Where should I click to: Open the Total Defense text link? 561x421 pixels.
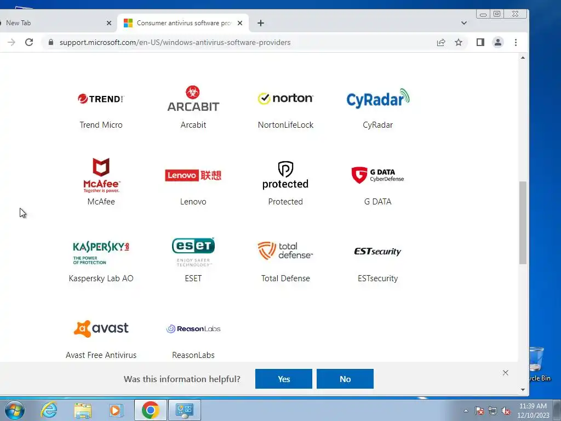click(285, 278)
